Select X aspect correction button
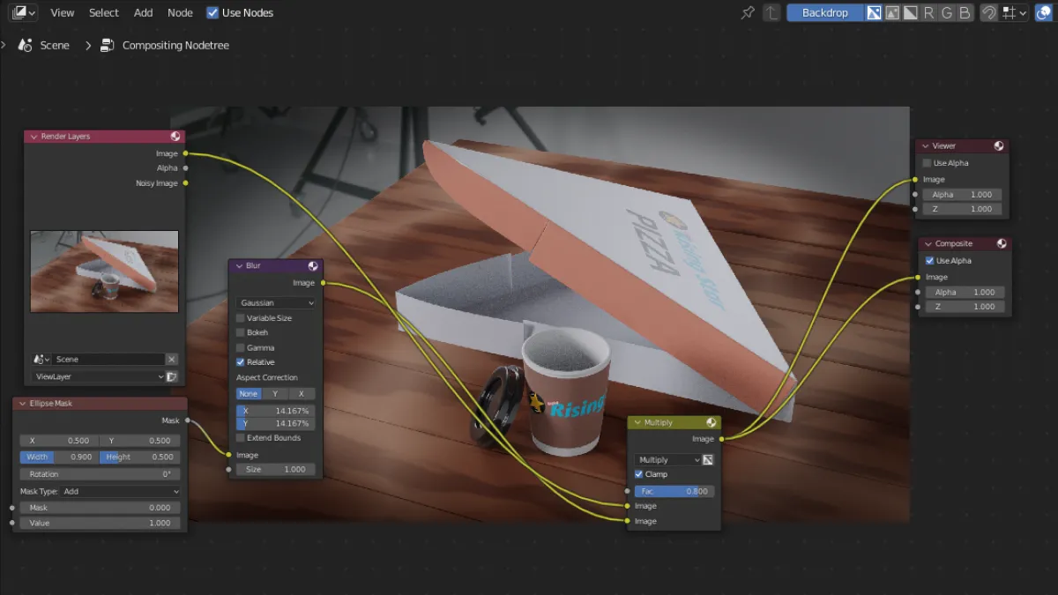The image size is (1058, 595). (302, 394)
